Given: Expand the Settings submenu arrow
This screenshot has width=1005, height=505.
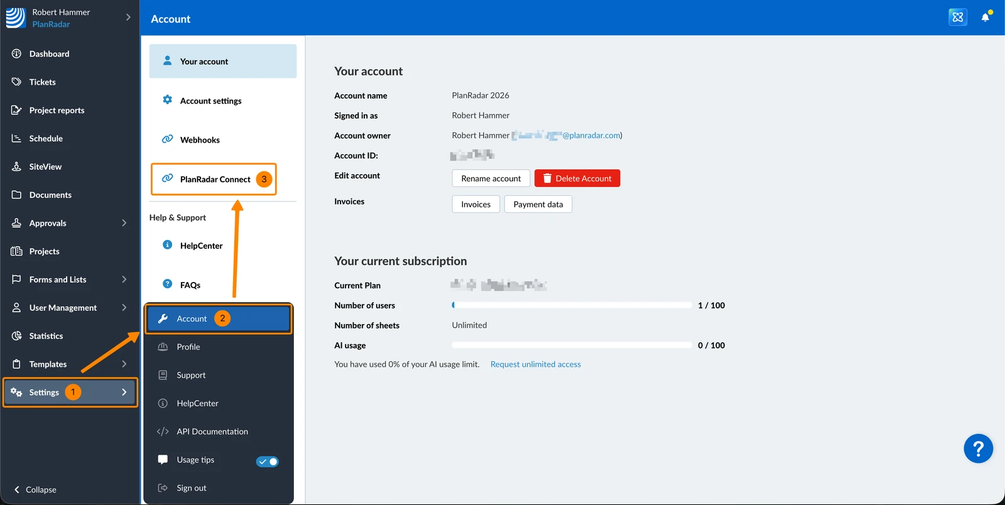Looking at the screenshot, I should [124, 393].
